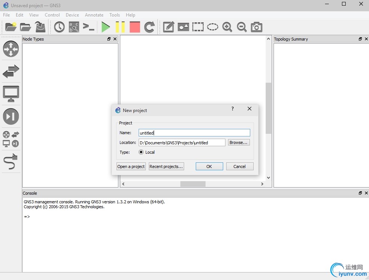
Task: Browse all devices sidebar icon
Action: pos(11,139)
